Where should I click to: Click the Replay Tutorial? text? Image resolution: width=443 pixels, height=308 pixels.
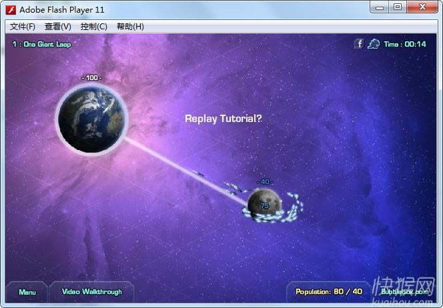223,119
